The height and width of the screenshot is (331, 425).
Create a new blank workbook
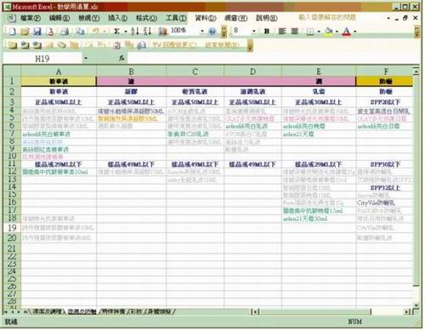pos(12,31)
